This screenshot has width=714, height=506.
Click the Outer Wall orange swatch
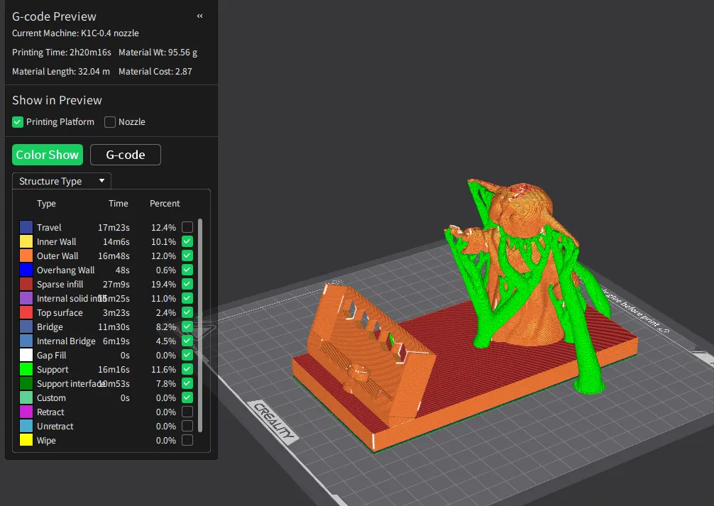26,255
